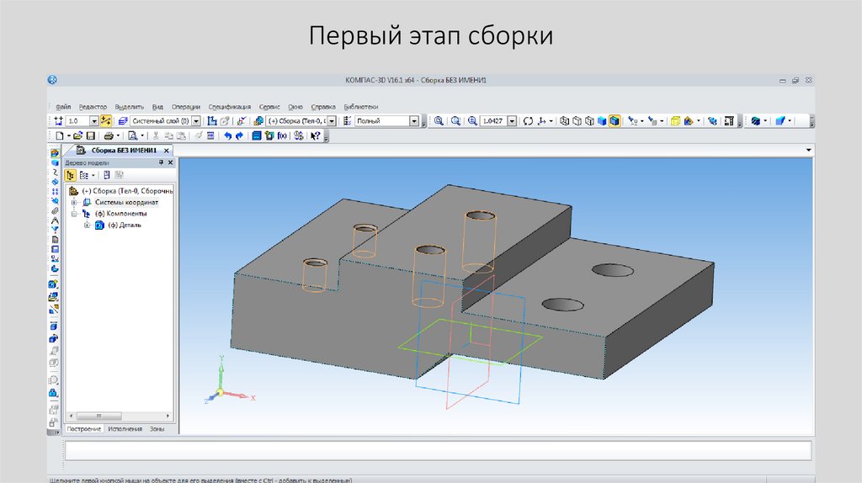Screen dimensions: 862x483
Task: Open the orientation axes dropdown arrow
Action: [x=551, y=121]
